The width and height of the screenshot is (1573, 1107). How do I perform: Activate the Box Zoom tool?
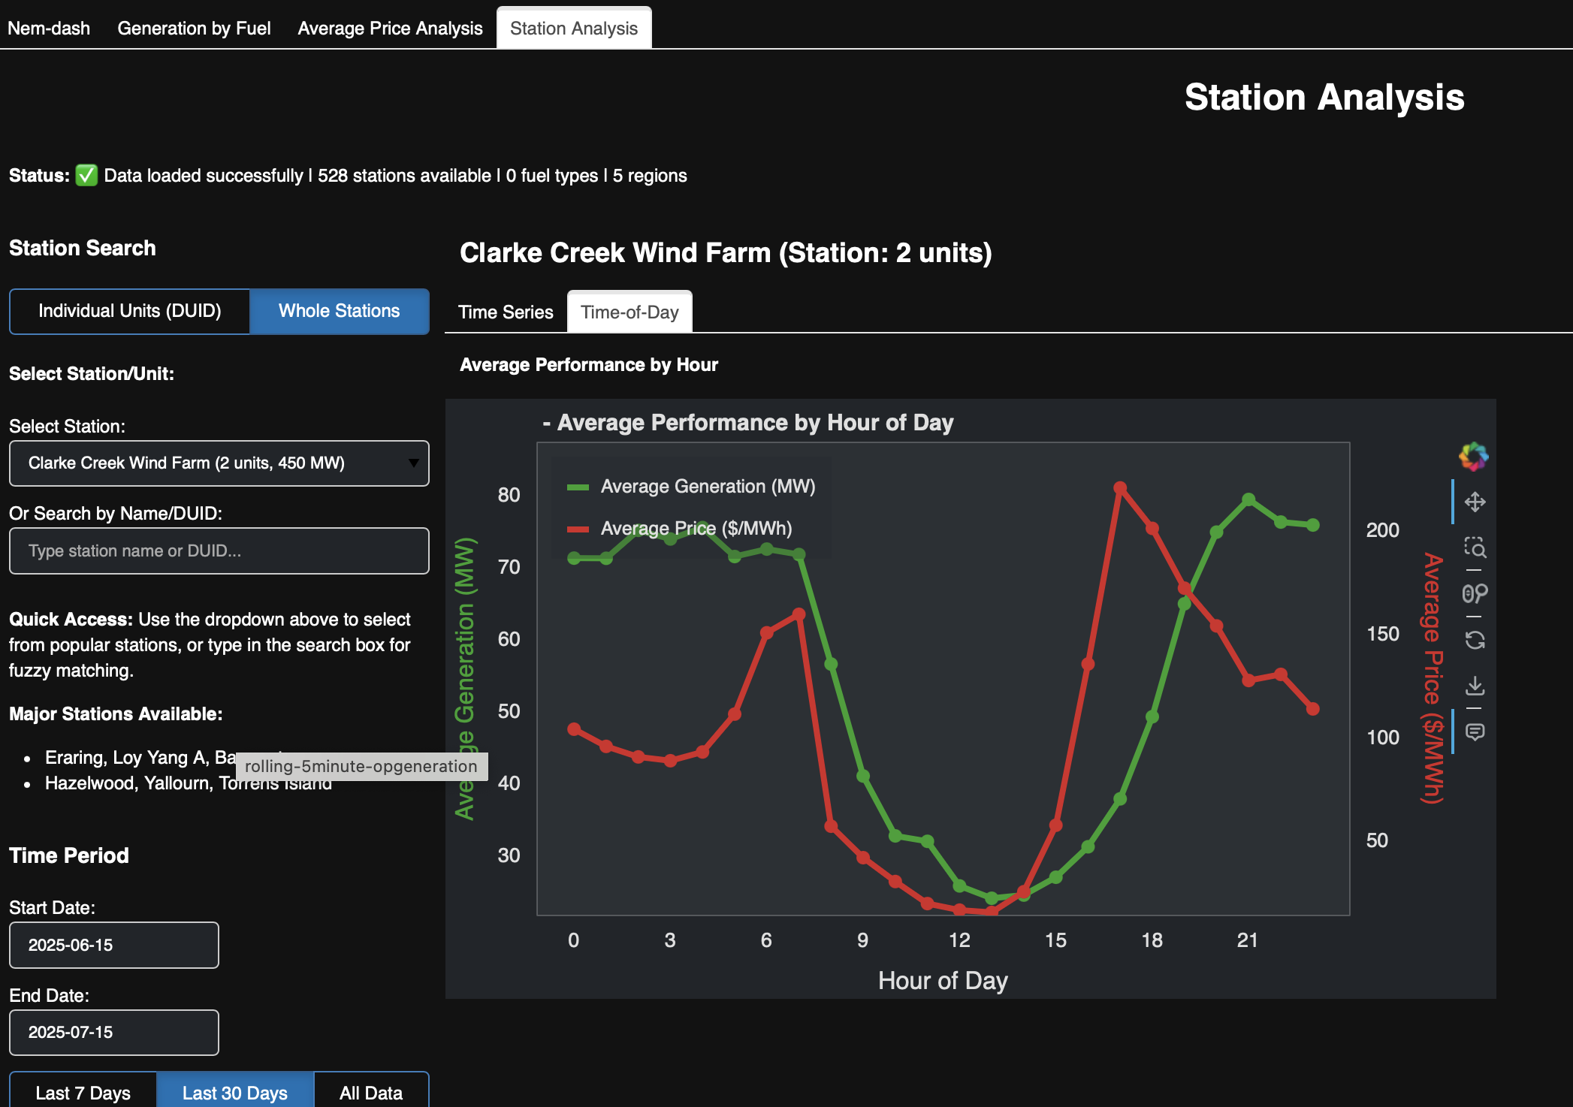1475,547
